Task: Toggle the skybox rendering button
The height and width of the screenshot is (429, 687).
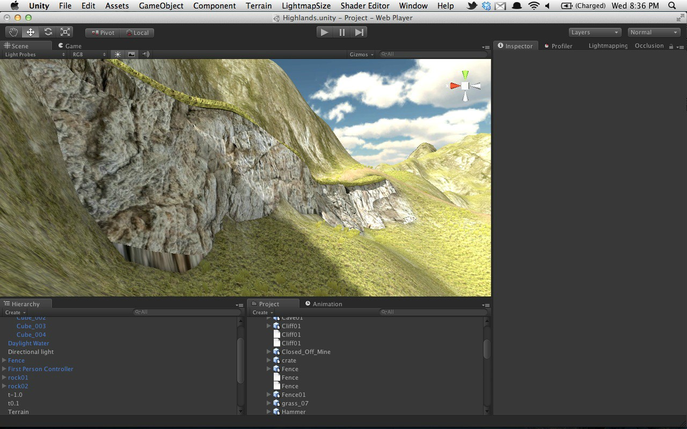Action: click(x=131, y=54)
